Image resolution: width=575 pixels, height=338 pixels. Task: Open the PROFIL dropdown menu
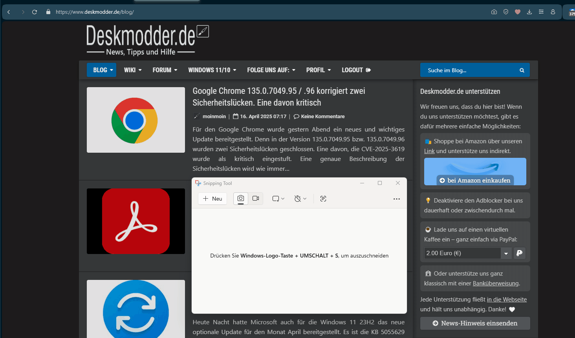(x=319, y=70)
